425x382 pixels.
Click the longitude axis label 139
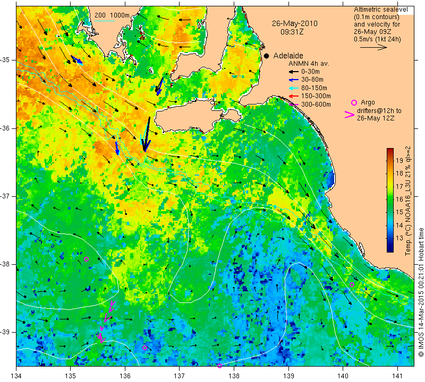[288, 376]
